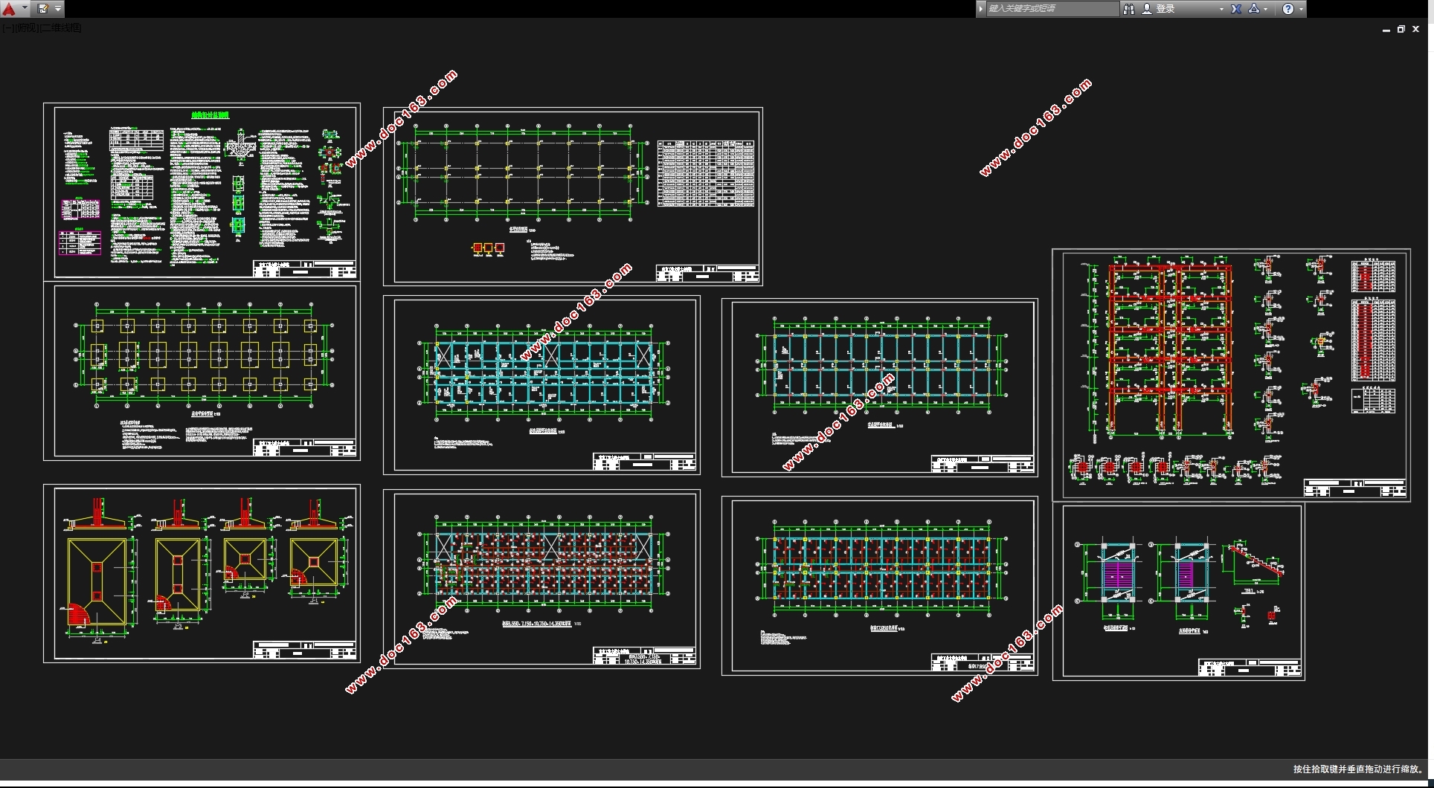Select the sheet with four yellow footing details
1434x788 pixels.
pyautogui.click(x=202, y=573)
